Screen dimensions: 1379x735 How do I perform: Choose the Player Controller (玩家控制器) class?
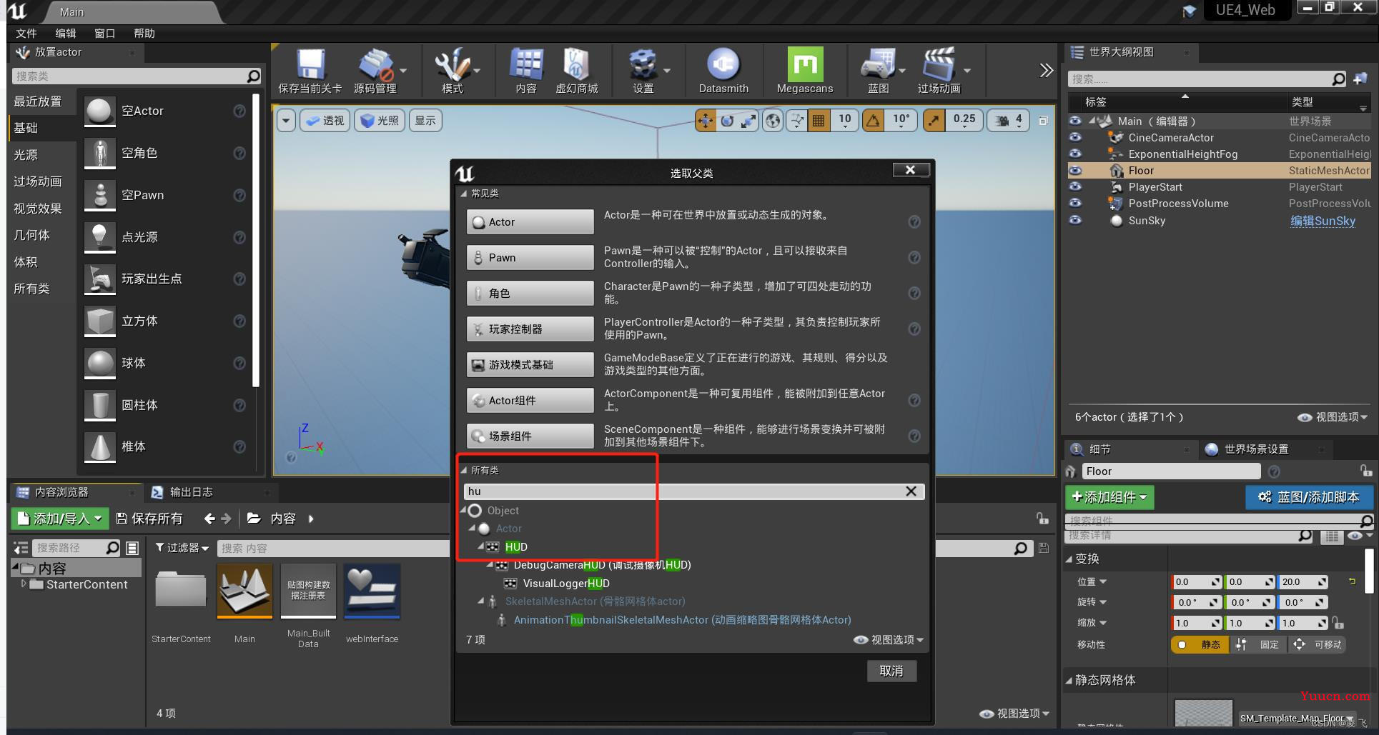[530, 329]
